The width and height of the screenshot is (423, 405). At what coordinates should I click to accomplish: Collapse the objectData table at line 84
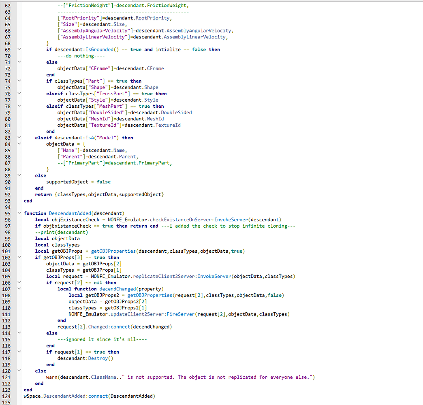click(x=19, y=143)
